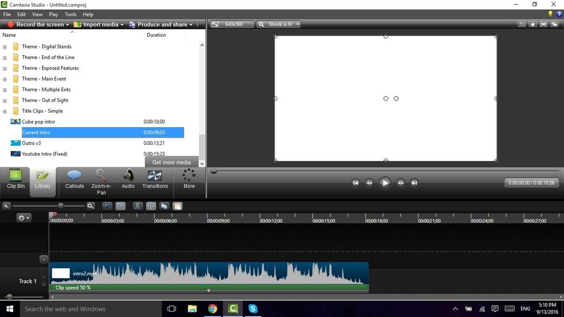Screen dimensions: 564x317
Task: Open the Zoom-n-Pan tool
Action: [101, 180]
